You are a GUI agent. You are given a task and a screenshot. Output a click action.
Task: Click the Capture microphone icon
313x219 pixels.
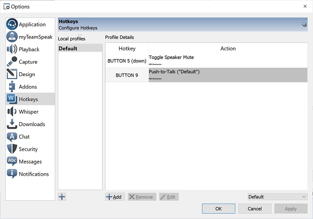tap(12, 62)
